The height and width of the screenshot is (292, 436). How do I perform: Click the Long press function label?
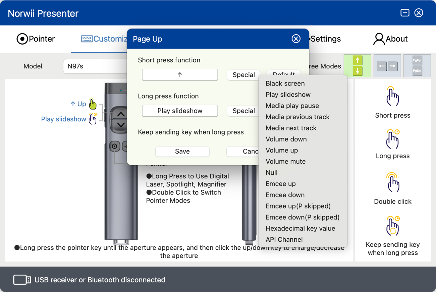pos(168,96)
